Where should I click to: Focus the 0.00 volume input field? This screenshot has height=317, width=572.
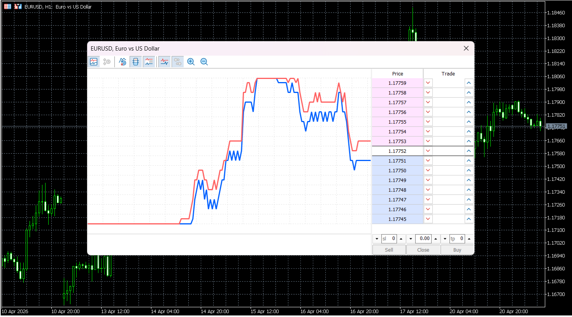tap(423, 239)
